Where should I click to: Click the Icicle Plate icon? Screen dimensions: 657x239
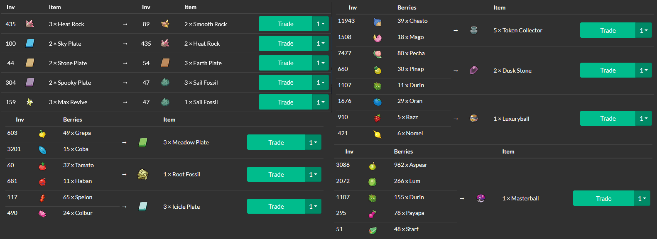143,206
